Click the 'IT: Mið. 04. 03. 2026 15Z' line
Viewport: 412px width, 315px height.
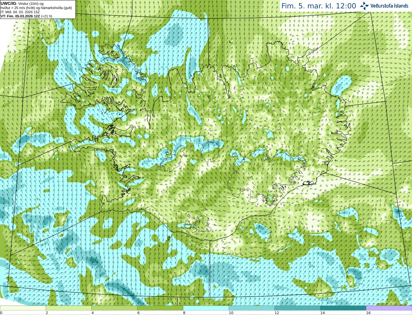pyautogui.click(x=20, y=12)
